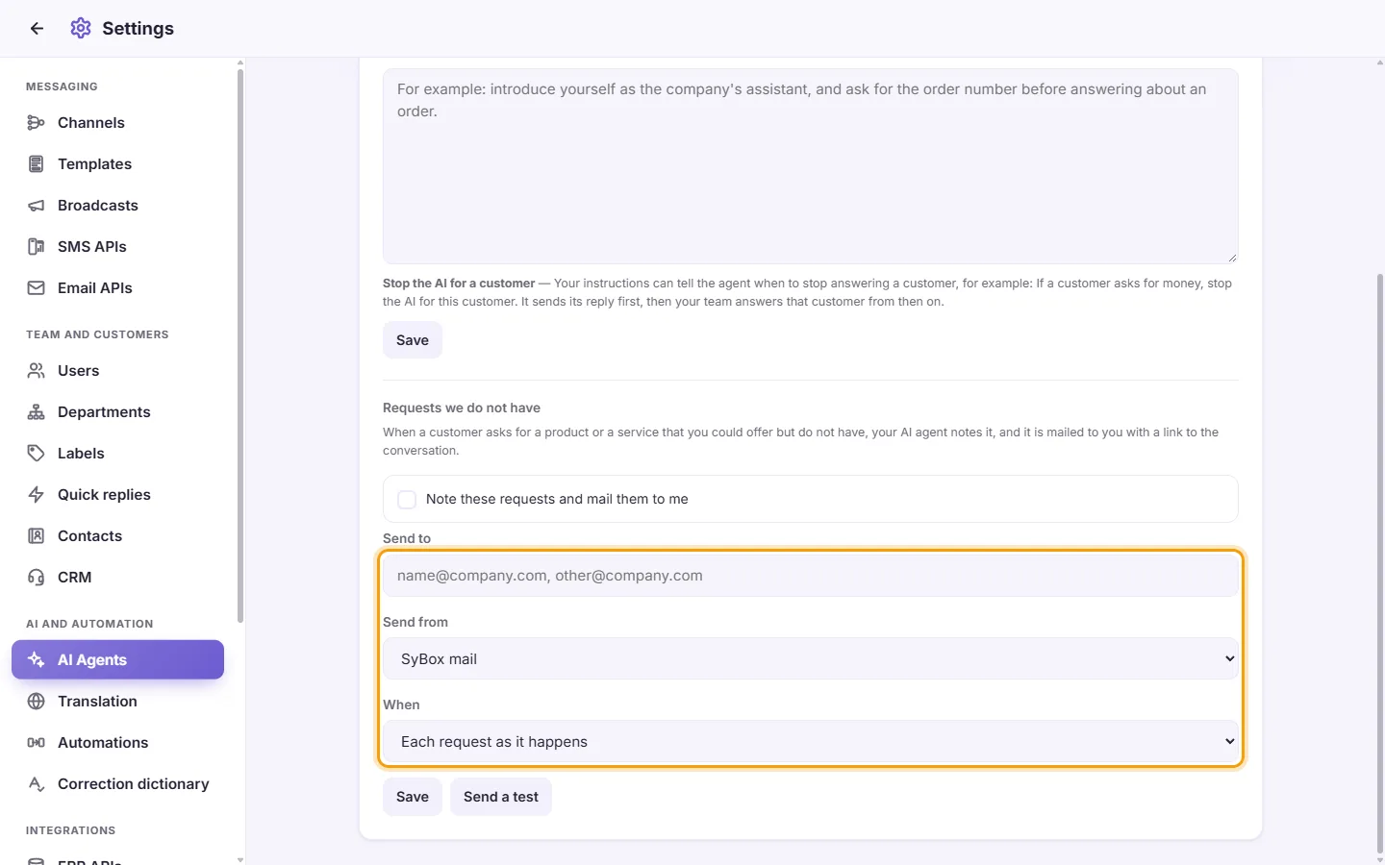Click the 'Send from' field label
Viewport: 1385px width, 865px height.
tap(415, 623)
